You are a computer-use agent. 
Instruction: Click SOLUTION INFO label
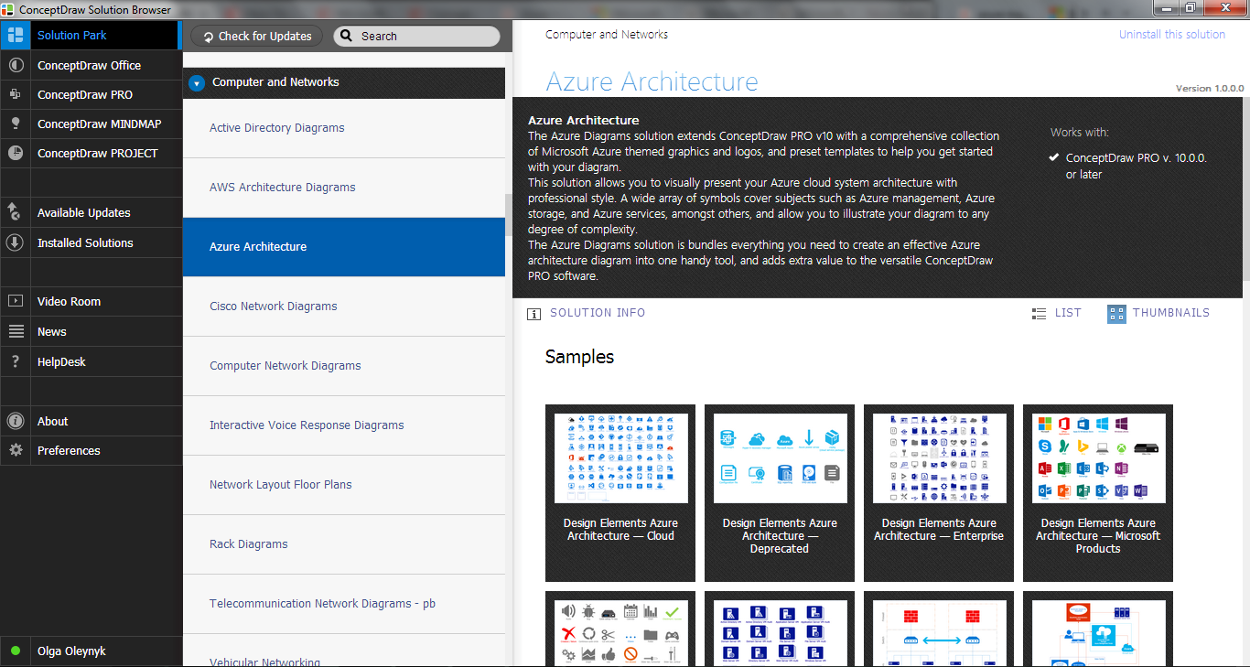tap(598, 313)
